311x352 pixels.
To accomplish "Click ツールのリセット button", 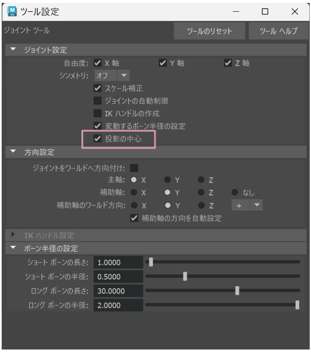I will click(x=209, y=32).
